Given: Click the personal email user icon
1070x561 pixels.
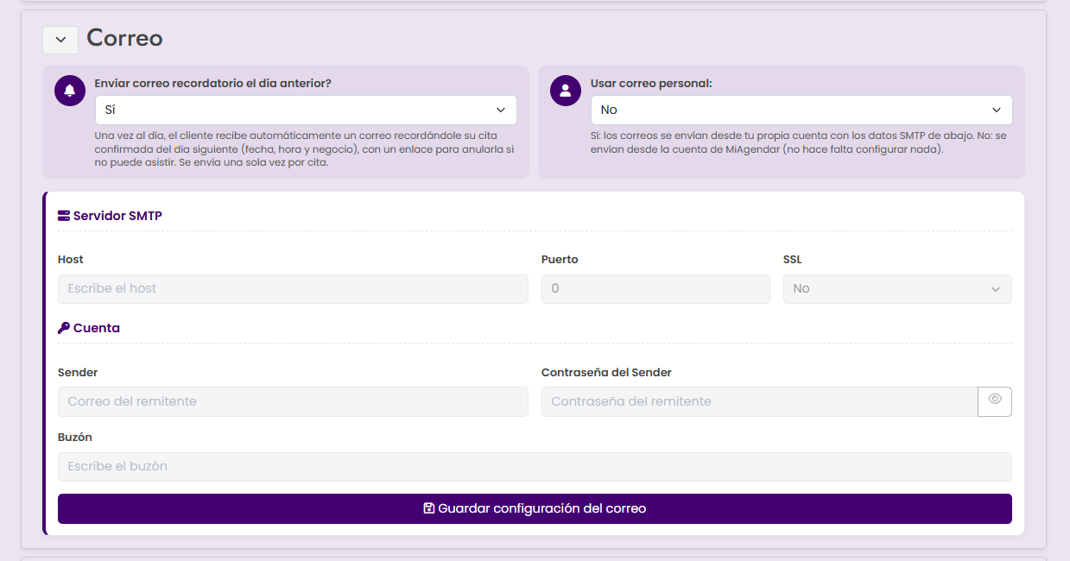Looking at the screenshot, I should (x=566, y=91).
